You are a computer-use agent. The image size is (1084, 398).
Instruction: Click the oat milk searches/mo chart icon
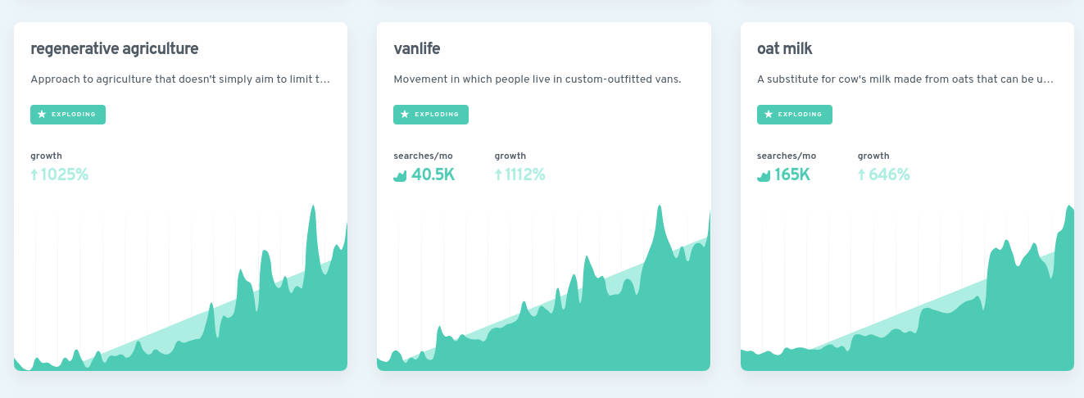[x=764, y=175]
